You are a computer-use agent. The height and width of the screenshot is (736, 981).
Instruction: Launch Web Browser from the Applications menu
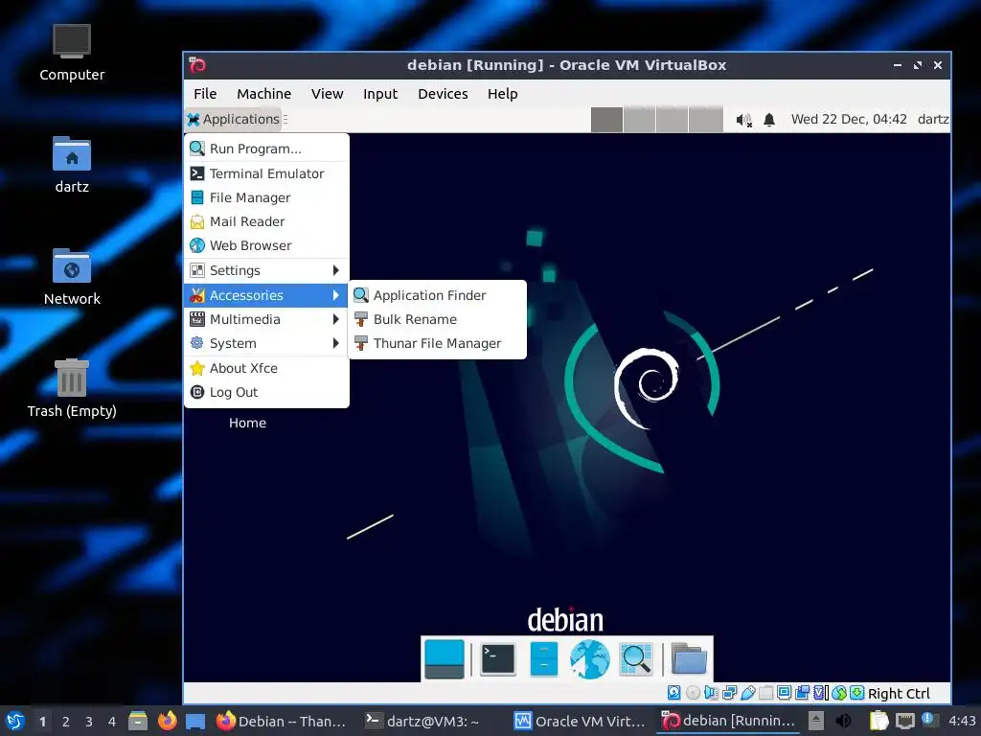pos(266,245)
